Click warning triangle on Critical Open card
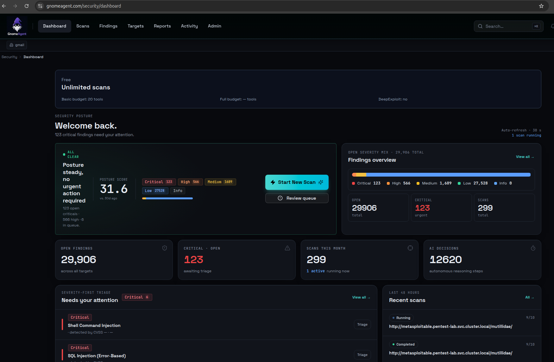The image size is (554, 362). (x=287, y=248)
